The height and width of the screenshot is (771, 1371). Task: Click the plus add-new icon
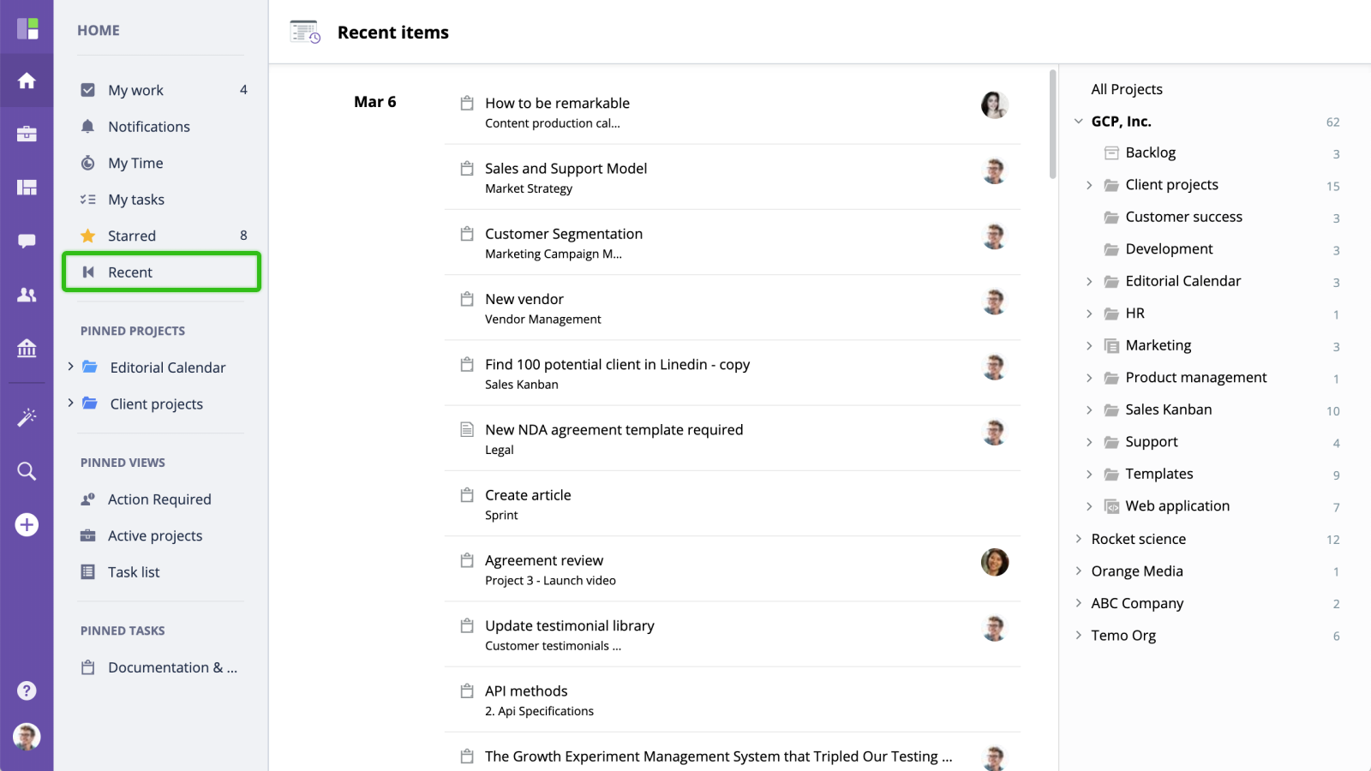click(27, 524)
